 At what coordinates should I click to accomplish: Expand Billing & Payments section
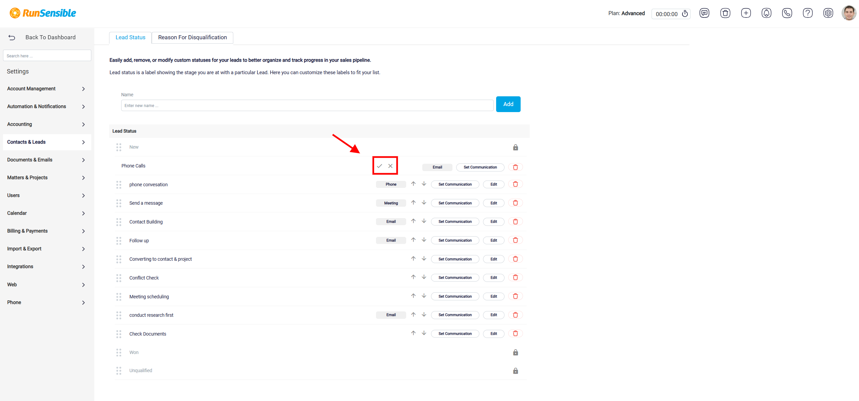tap(46, 231)
